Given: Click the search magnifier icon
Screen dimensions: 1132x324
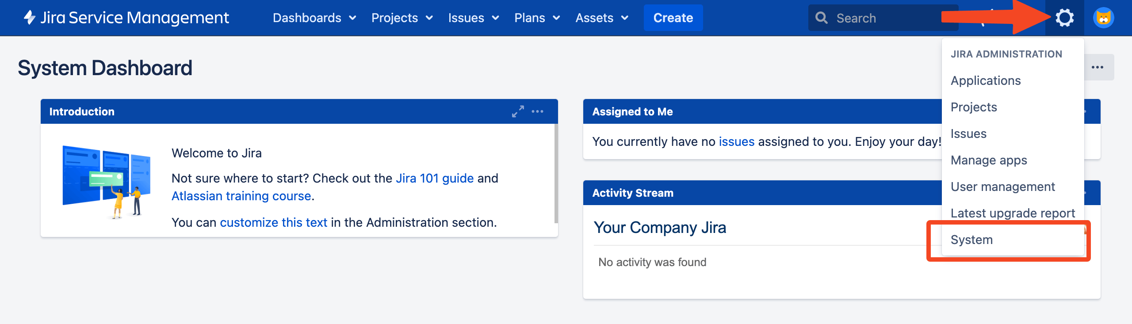Looking at the screenshot, I should (822, 18).
